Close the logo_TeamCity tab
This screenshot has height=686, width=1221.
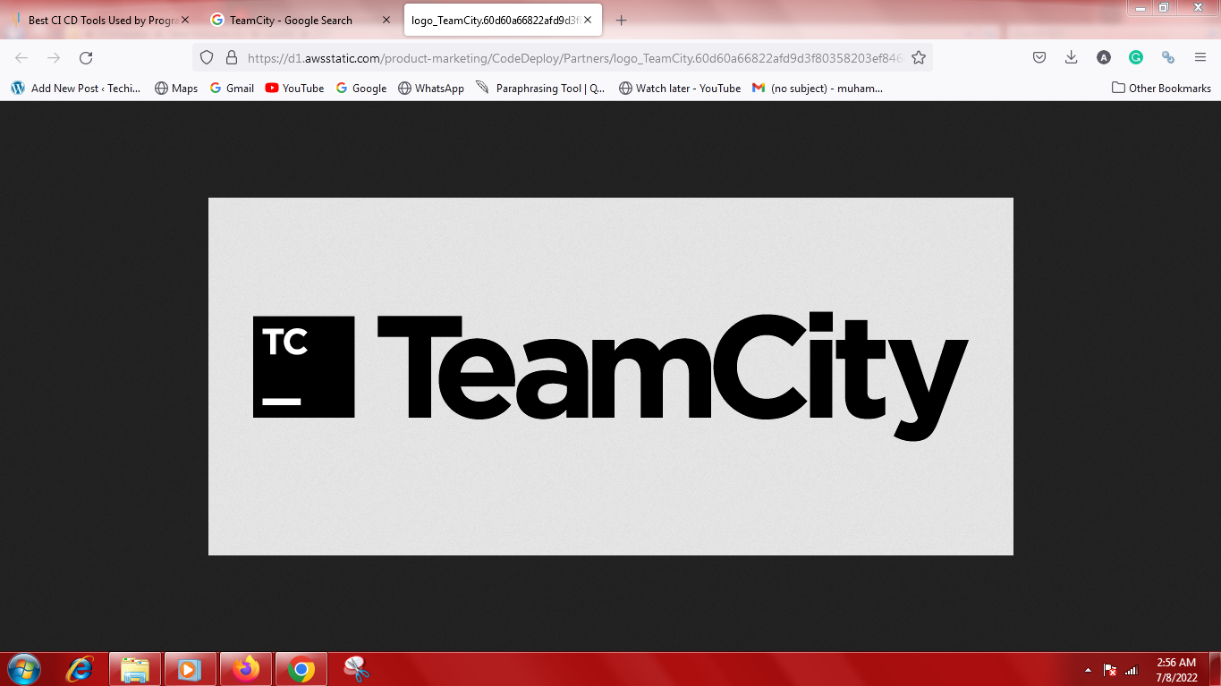tap(588, 20)
